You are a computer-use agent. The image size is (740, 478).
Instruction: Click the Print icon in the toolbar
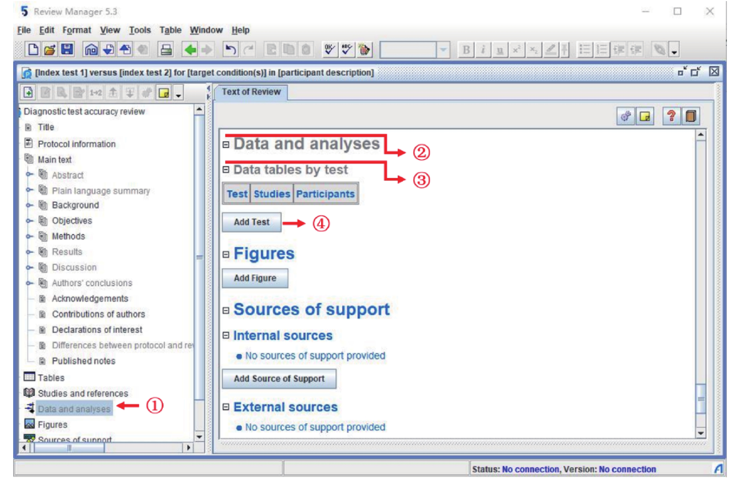click(166, 49)
